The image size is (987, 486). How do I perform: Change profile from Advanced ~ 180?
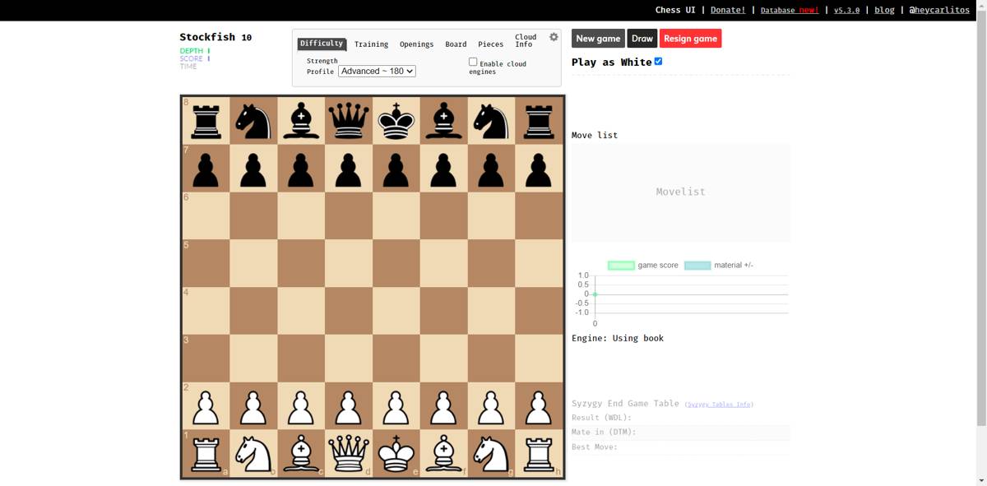click(376, 71)
